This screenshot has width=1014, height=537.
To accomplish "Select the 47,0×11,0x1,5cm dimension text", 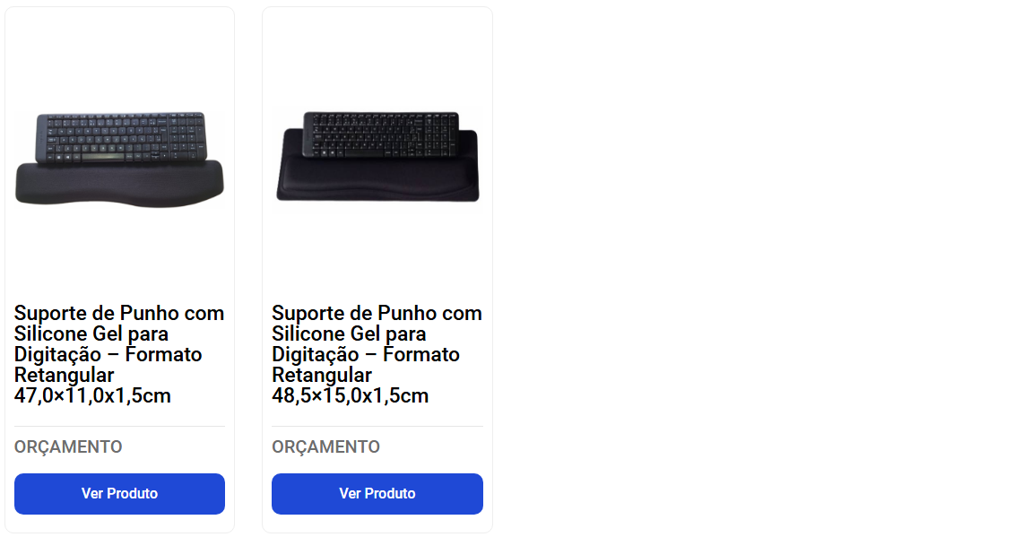I will coord(92,395).
